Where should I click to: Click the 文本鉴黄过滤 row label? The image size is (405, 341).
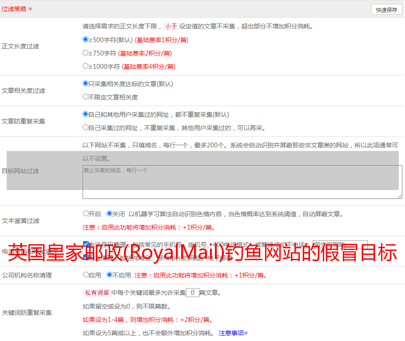click(21, 221)
